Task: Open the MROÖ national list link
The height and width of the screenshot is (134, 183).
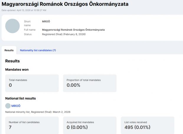Action: (16, 106)
